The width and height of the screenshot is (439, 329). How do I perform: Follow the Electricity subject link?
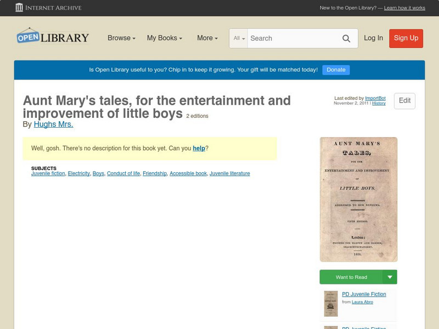click(78, 173)
